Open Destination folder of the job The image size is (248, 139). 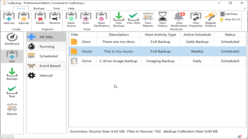101,19
